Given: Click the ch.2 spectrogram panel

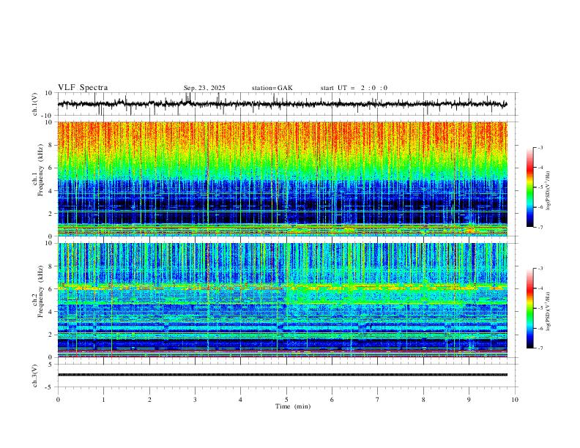Looking at the screenshot, I should (x=282, y=300).
